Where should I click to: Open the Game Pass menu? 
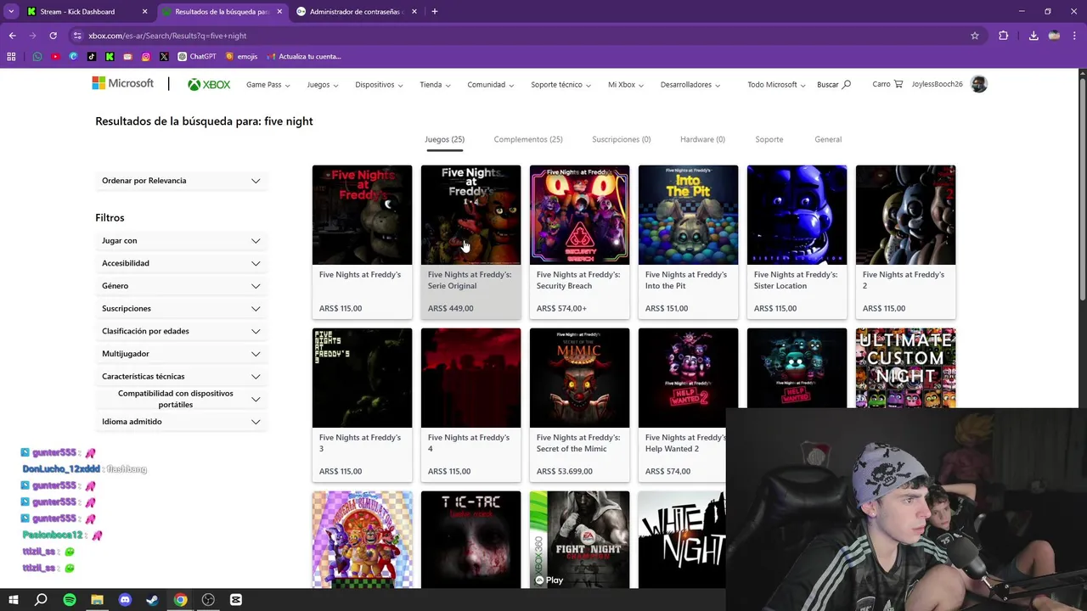(268, 85)
